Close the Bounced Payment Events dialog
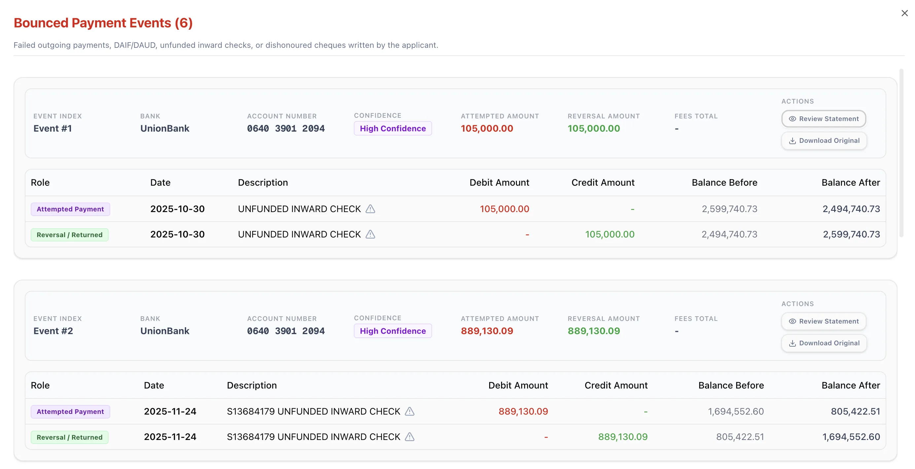The width and height of the screenshot is (915, 469). click(904, 13)
